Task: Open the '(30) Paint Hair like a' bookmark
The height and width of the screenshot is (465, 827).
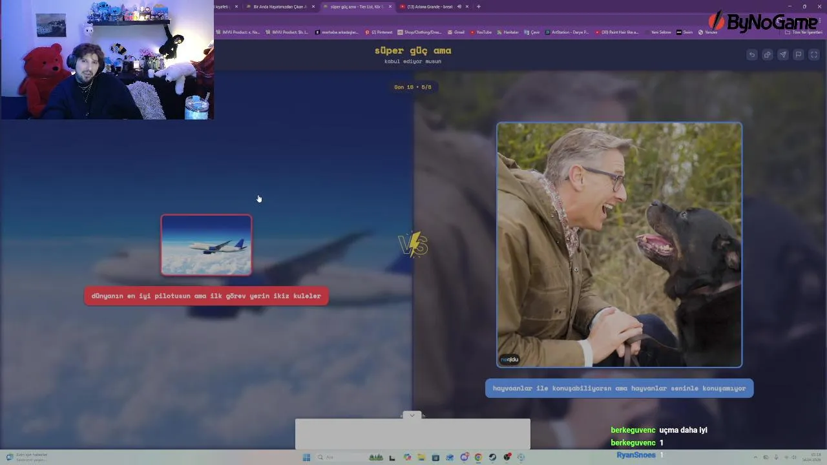Action: (616, 32)
